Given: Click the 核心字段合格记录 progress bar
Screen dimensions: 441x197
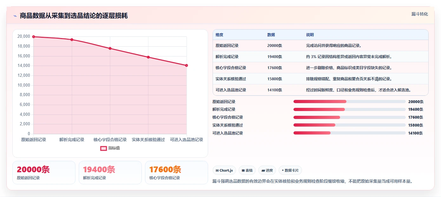Looking at the screenshot, I should [x=349, y=117].
